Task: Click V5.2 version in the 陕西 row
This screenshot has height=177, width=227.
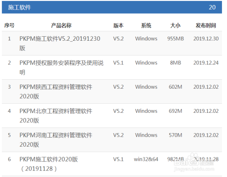Action: click(x=118, y=87)
